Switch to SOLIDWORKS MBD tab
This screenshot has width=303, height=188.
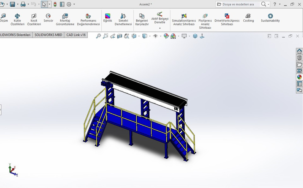(48, 35)
